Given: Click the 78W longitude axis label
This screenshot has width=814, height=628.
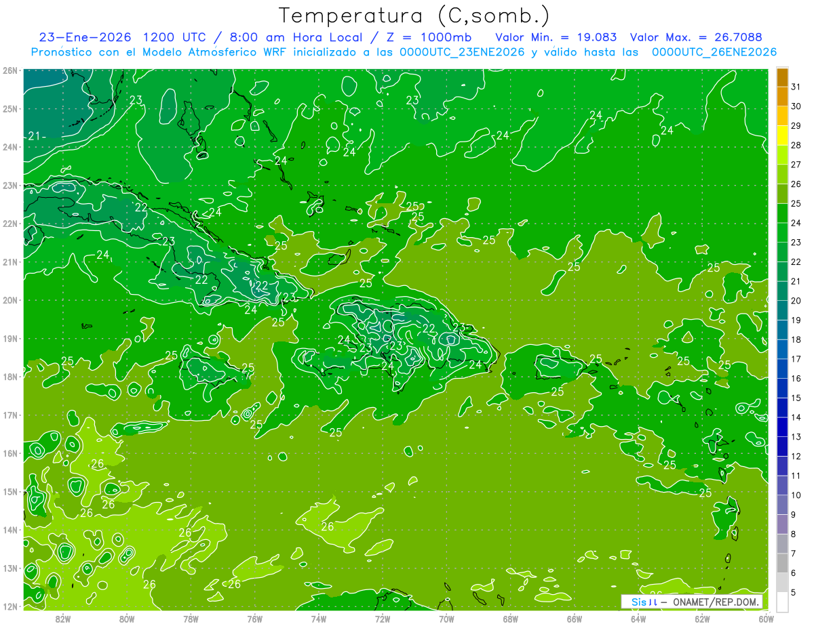Looking at the screenshot, I should (191, 619).
